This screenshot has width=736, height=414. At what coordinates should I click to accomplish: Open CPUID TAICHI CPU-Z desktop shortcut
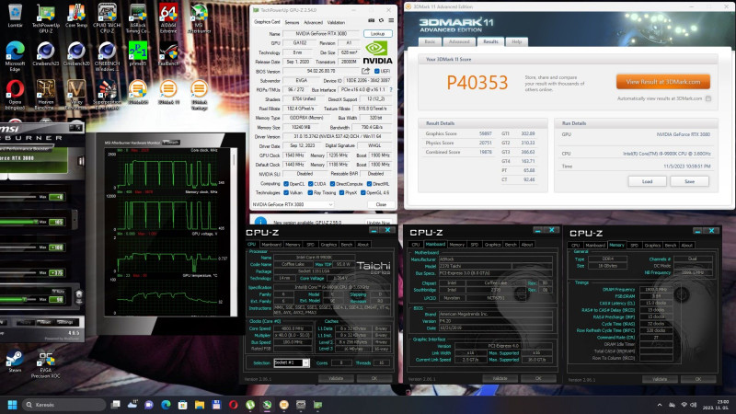click(107, 18)
